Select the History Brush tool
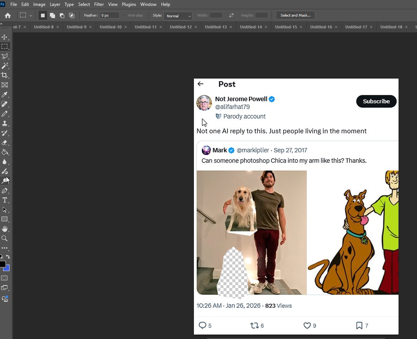Screen dimensions: 417x339 4,133
